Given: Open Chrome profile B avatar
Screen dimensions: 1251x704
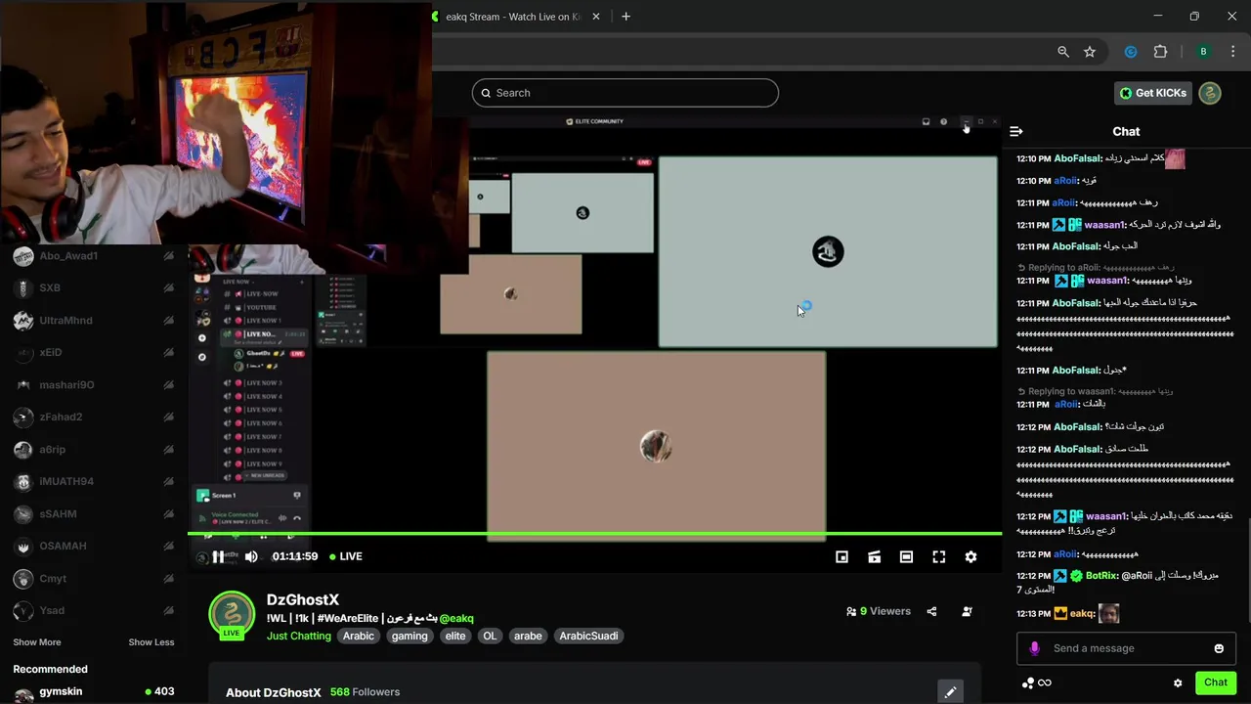Looking at the screenshot, I should (x=1203, y=52).
